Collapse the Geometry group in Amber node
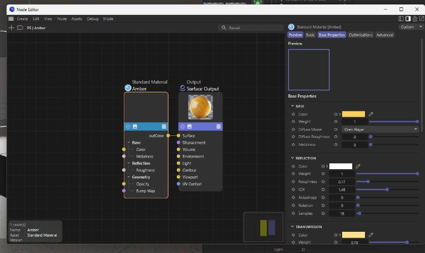Image resolution: width=425 pixels, height=253 pixels. tap(129, 177)
